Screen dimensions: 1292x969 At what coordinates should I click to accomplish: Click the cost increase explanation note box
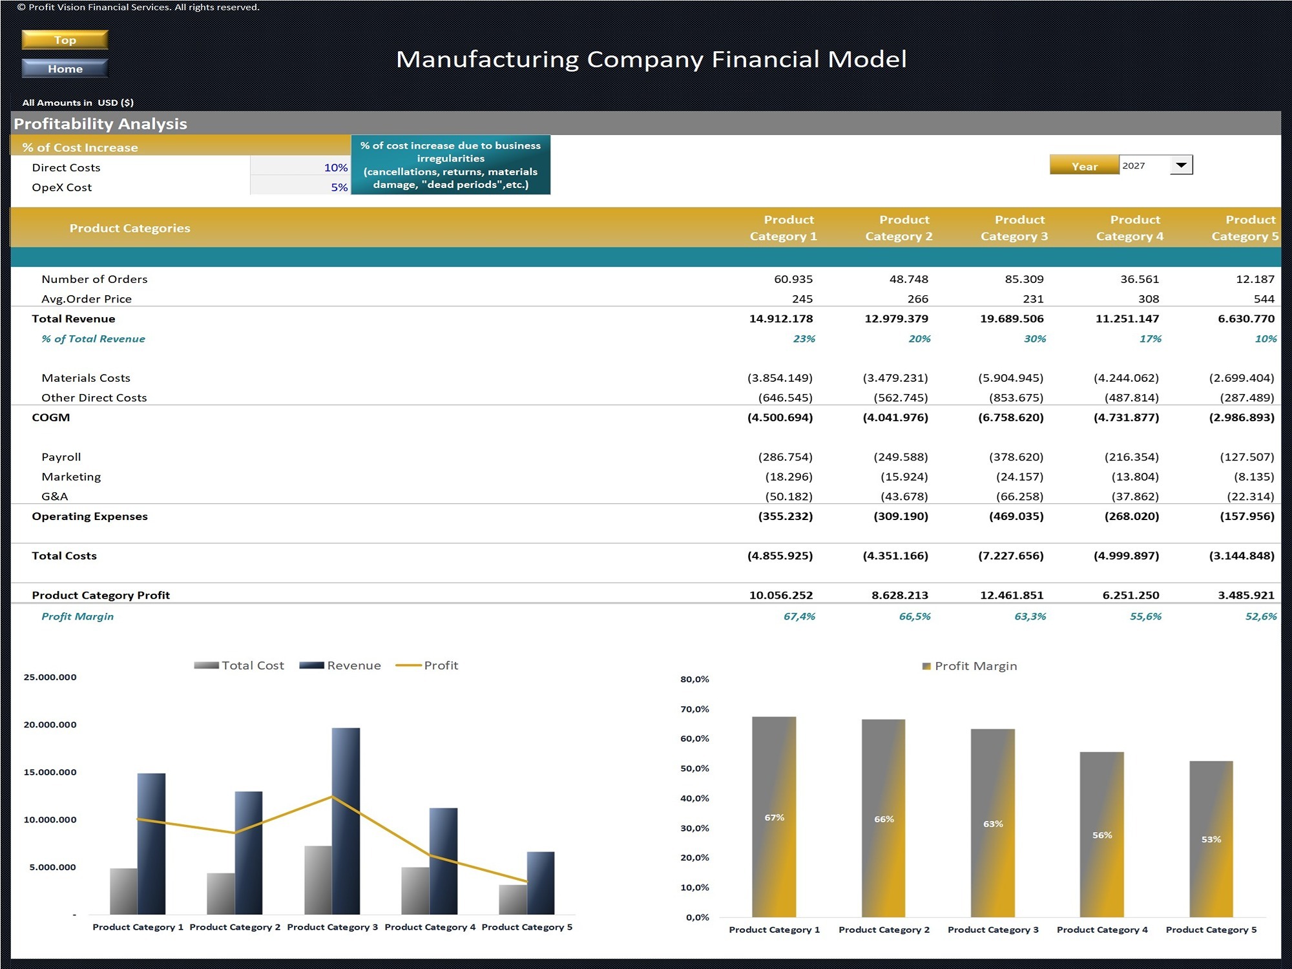coord(451,165)
